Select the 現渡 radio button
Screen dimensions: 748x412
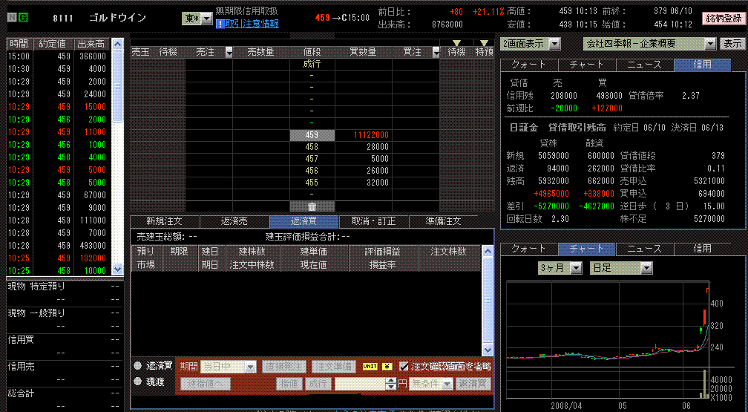pos(138,382)
